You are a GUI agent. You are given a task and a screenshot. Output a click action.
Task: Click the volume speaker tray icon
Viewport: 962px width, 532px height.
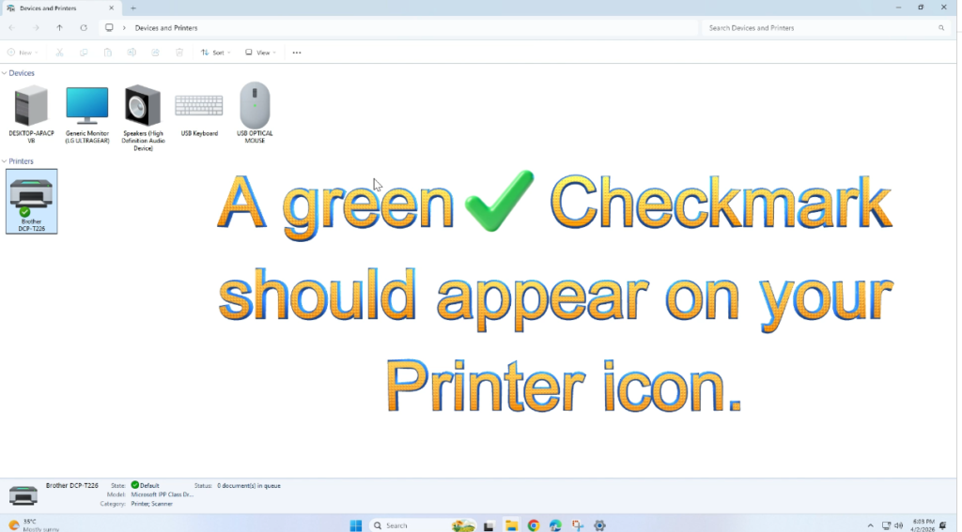[899, 525]
